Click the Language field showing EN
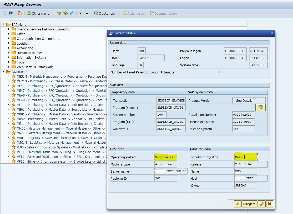The image size is (293, 214). 140,65
